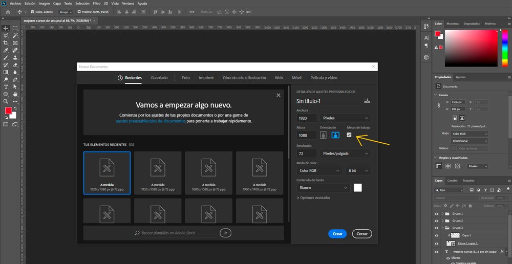The image size is (512, 264).
Task: Select the Horizontal Type tool
Action: point(6,87)
